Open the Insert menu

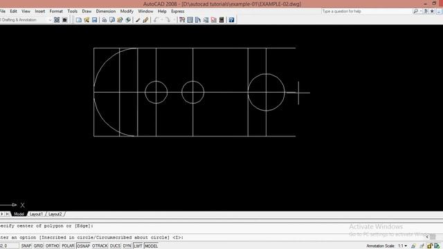(40, 11)
